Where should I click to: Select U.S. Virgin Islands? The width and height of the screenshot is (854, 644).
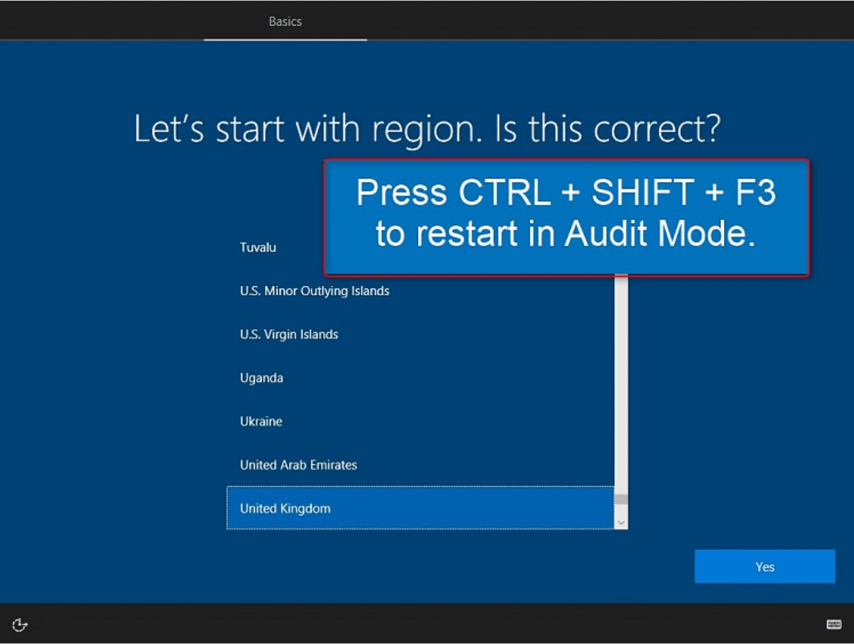click(x=288, y=334)
